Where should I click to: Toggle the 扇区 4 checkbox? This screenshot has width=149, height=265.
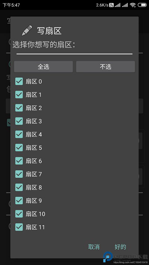tap(19, 134)
